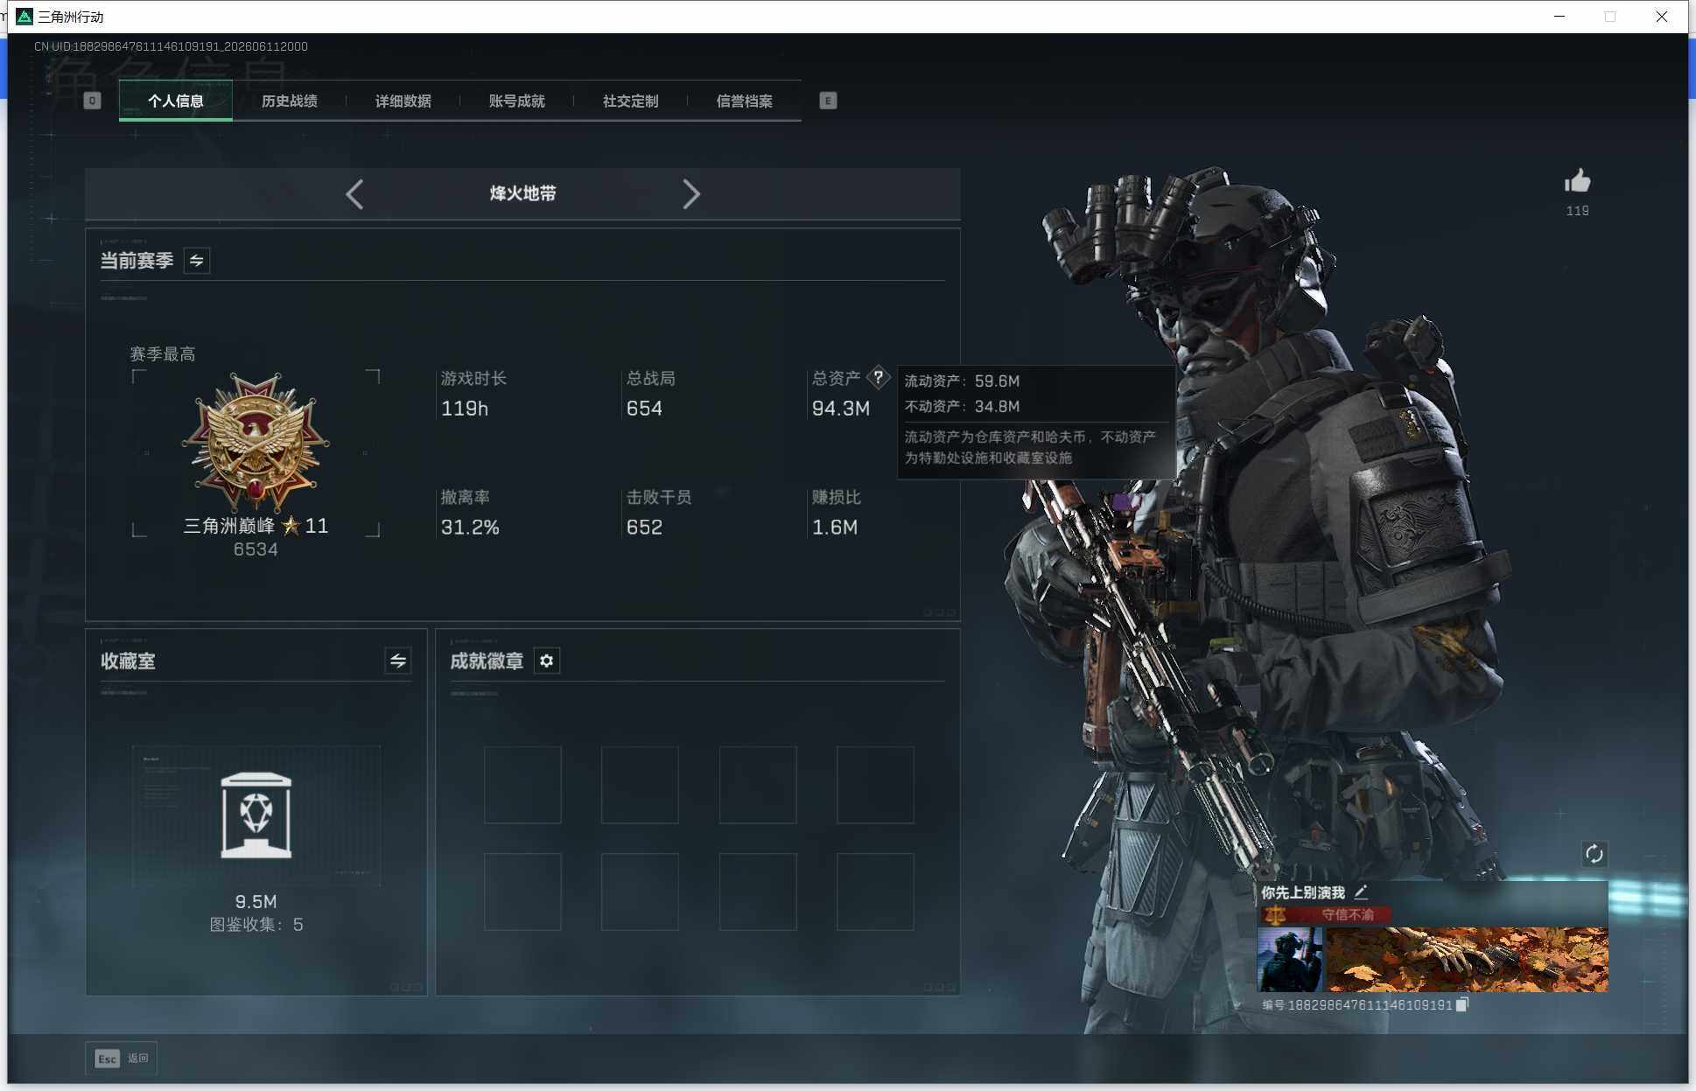Click the scales icon beside 守信不渝
The width and height of the screenshot is (1696, 1091).
point(1275,915)
